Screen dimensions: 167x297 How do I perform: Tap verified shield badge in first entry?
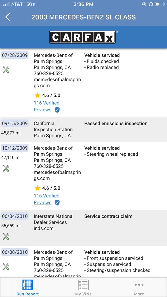click(57, 110)
